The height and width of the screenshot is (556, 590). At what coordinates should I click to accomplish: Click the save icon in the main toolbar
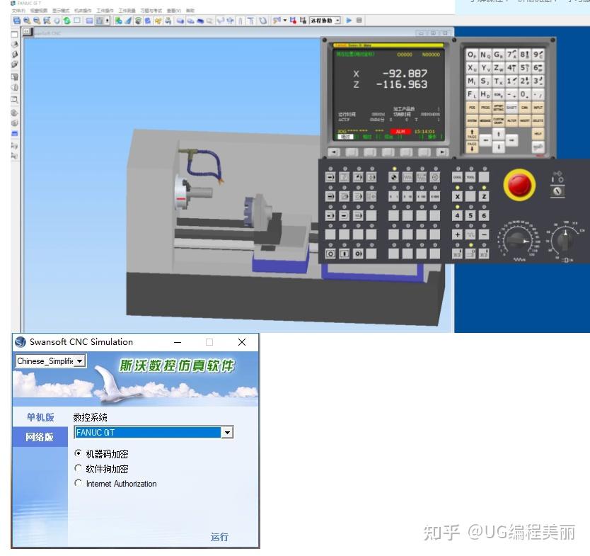click(x=16, y=21)
